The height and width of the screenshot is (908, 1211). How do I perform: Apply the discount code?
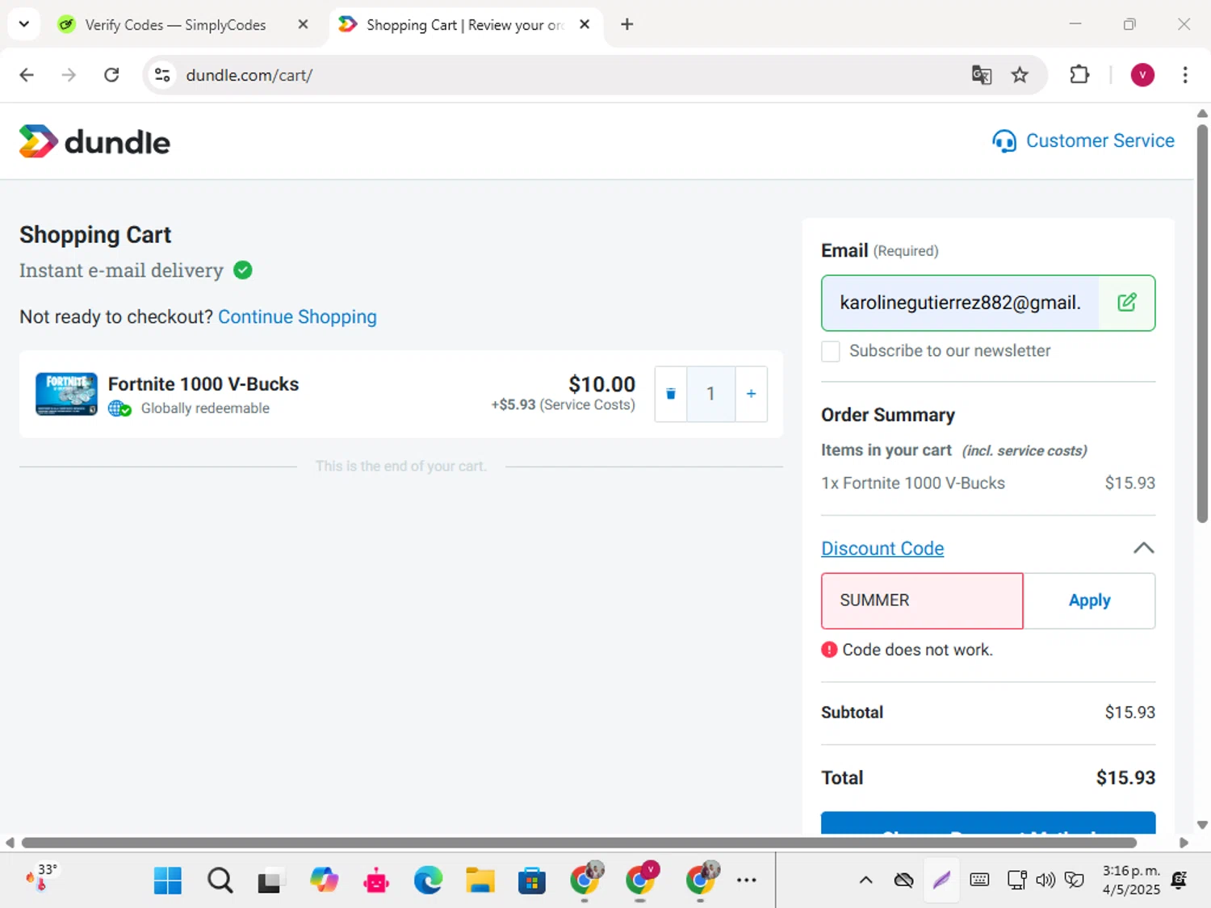pos(1089,600)
